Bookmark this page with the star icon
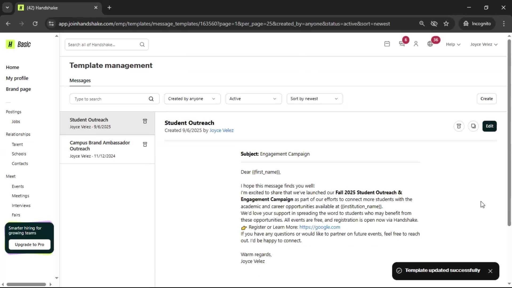Viewport: 512px width, 288px height. pos(446,23)
